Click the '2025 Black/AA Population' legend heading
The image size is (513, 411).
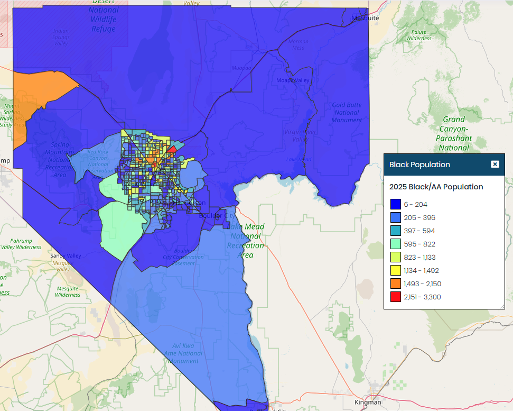click(436, 187)
